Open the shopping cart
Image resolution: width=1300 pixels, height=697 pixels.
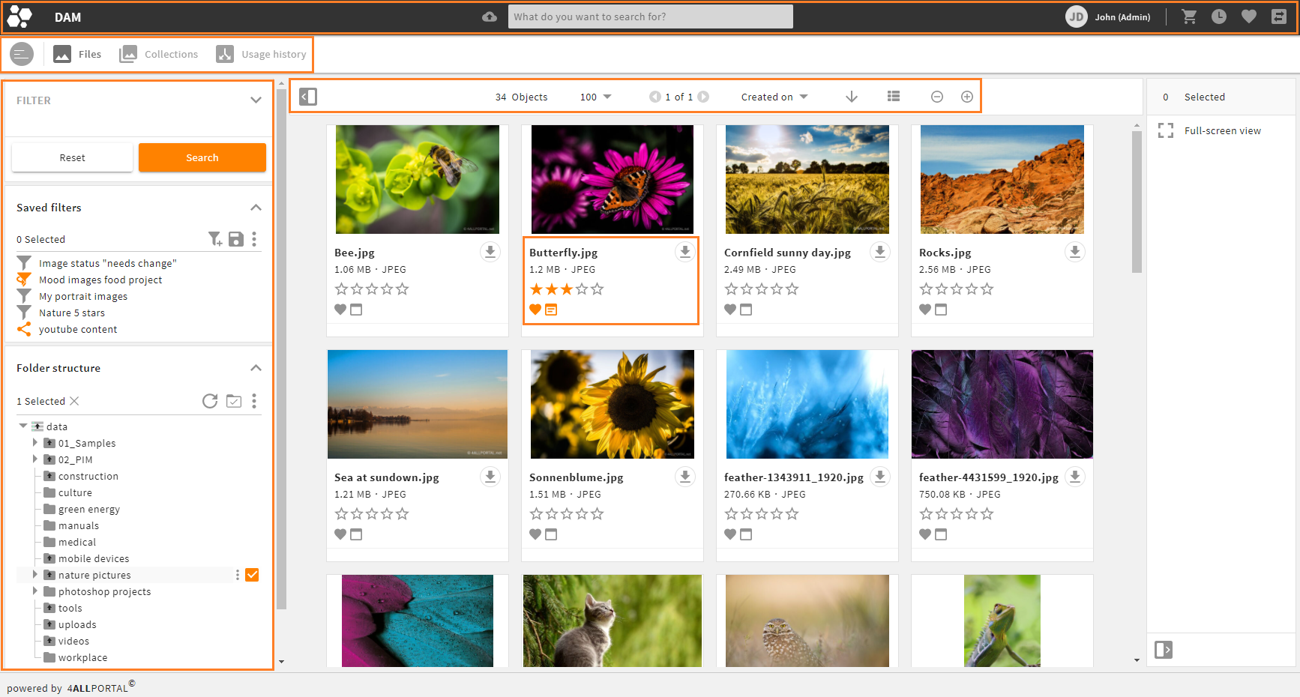(1189, 16)
